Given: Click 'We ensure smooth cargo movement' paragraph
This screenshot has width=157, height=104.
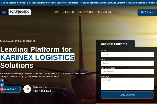Looking at the screenshot, I should click(43, 75).
